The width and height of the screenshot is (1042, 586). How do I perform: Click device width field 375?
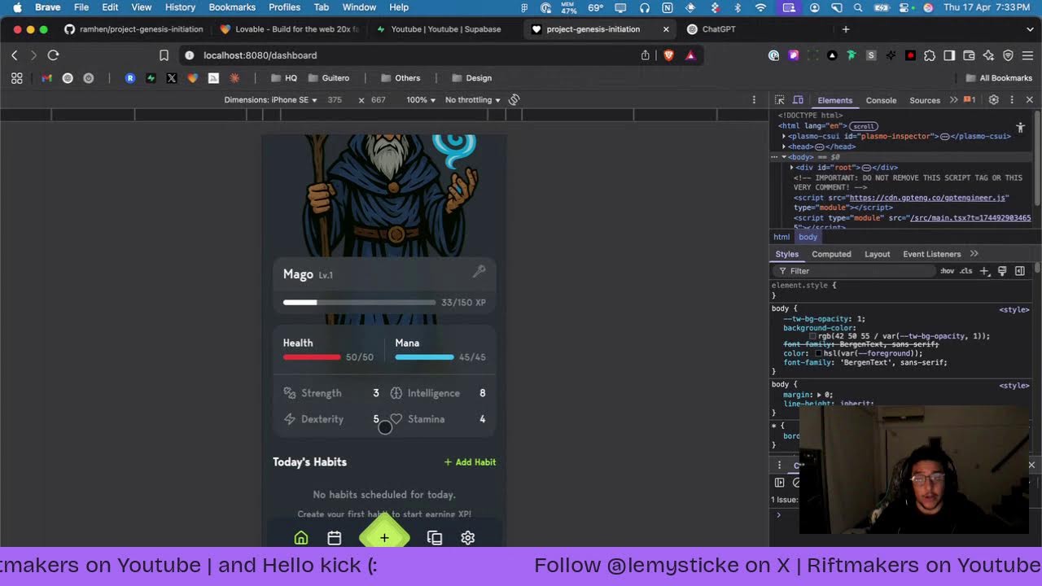coord(335,100)
